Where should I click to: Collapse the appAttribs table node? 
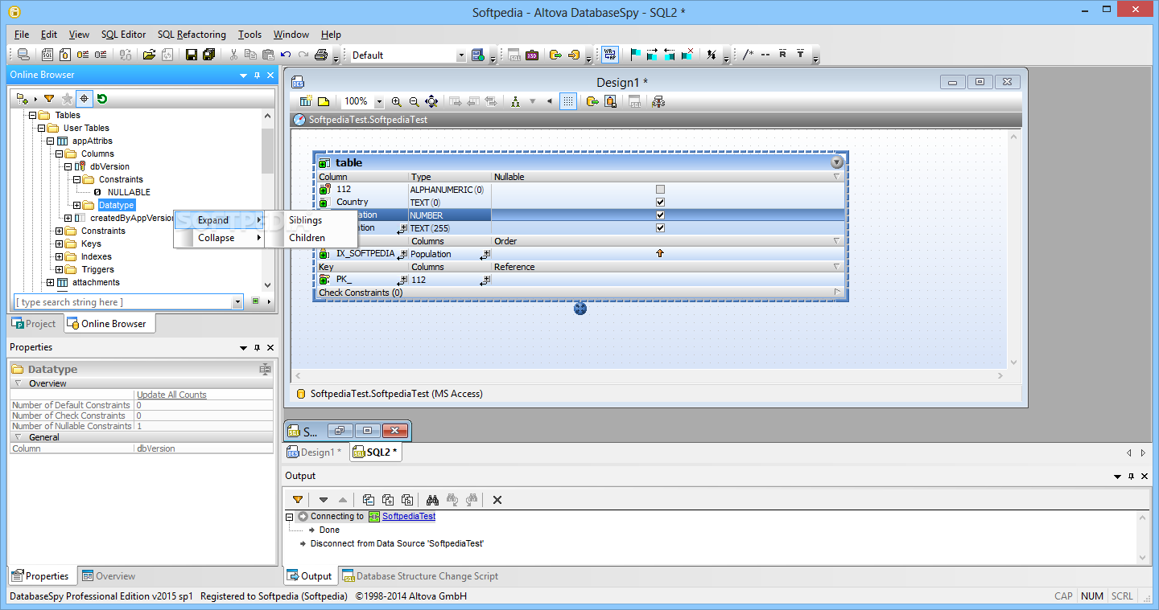50,141
